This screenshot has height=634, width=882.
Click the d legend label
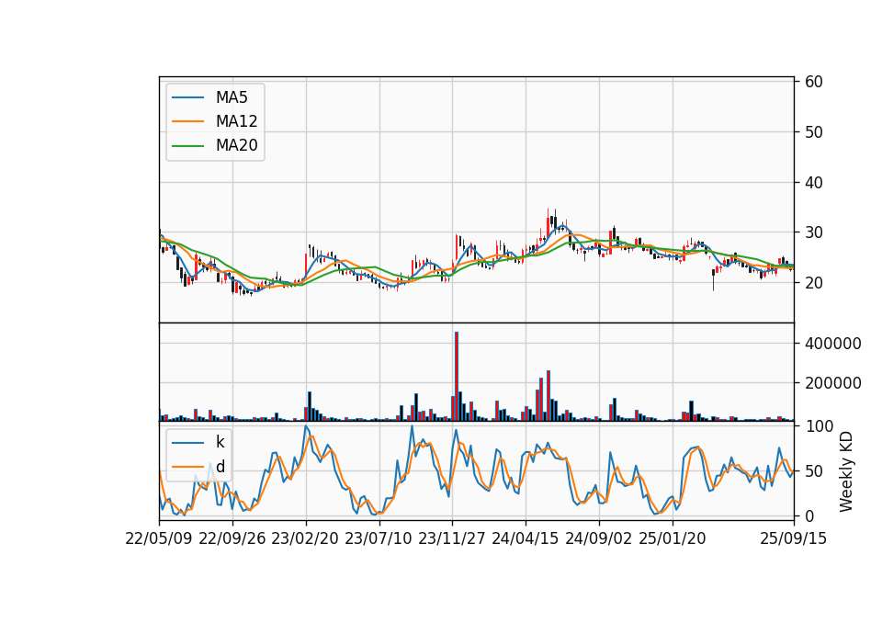(220, 467)
